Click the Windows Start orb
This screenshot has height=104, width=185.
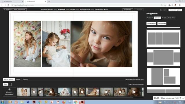click(3, 102)
